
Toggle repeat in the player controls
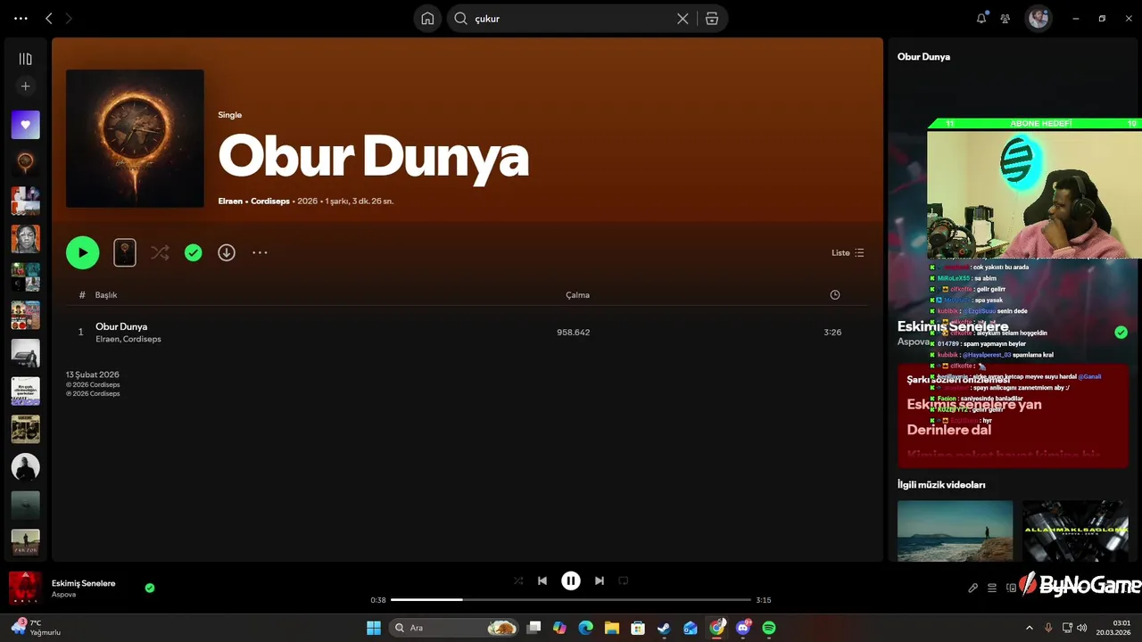click(624, 580)
